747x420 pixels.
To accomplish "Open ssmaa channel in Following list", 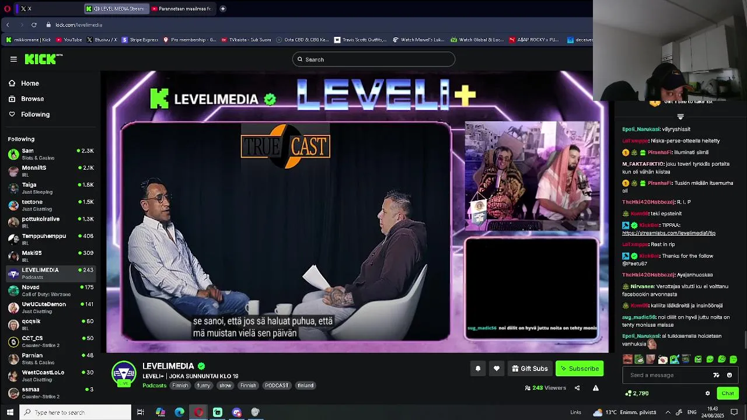I will click(50, 393).
